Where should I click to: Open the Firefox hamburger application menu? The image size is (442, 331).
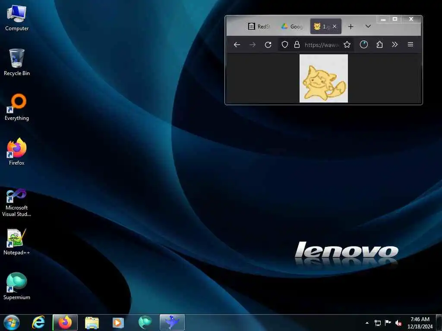410,44
